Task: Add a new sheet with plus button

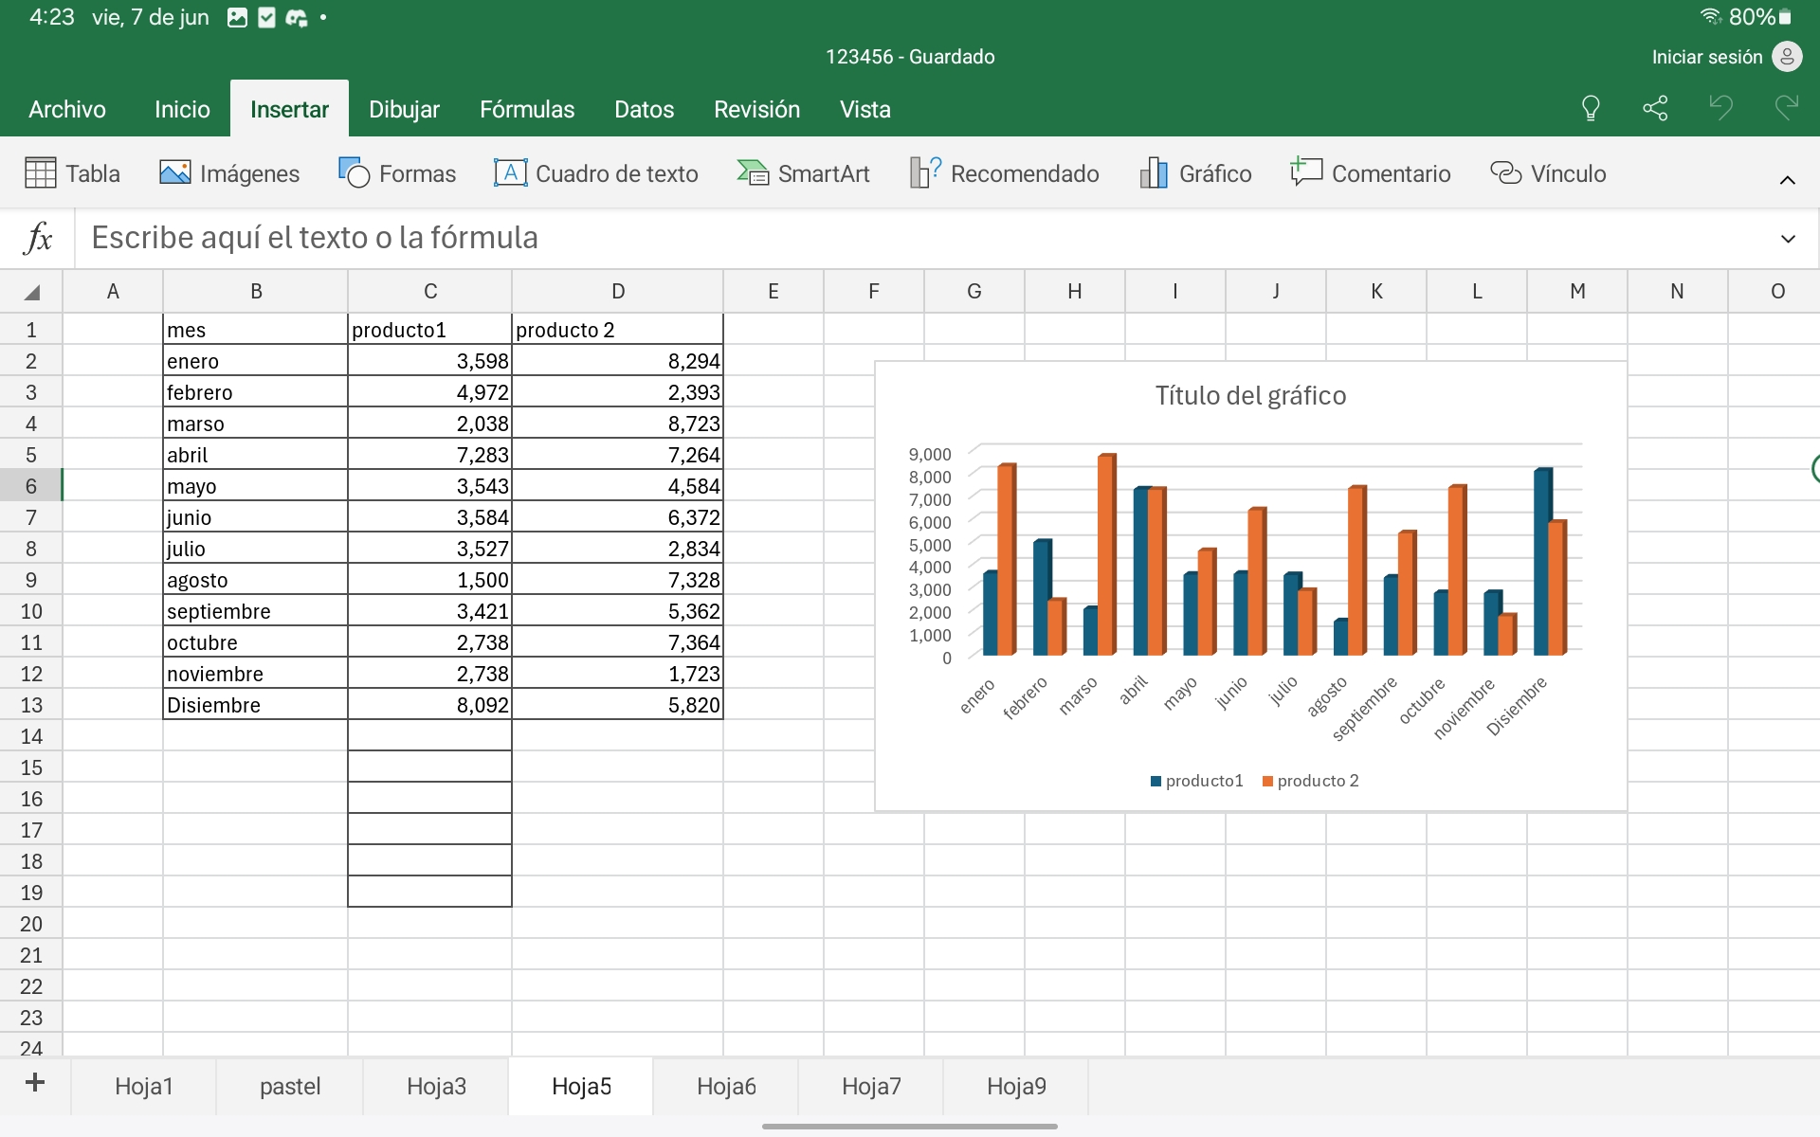Action: pos(35,1083)
